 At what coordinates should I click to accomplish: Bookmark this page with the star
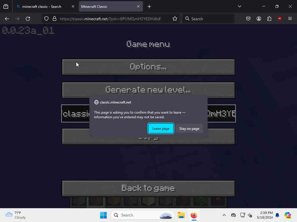click(x=175, y=19)
